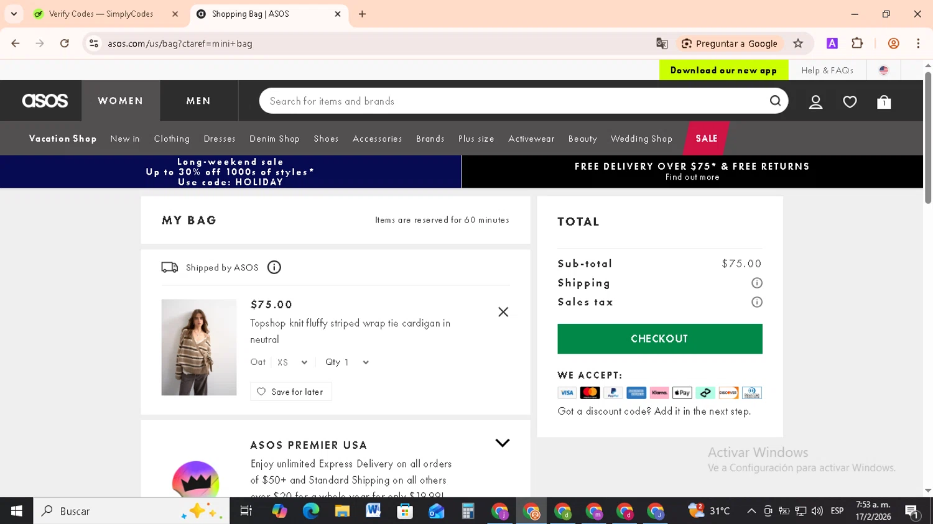
Task: Open Saved Items heart icon
Action: coord(850,102)
